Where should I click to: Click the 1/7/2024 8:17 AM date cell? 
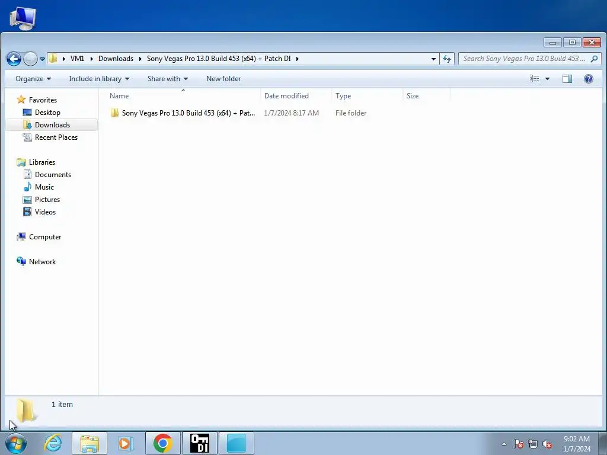291,113
